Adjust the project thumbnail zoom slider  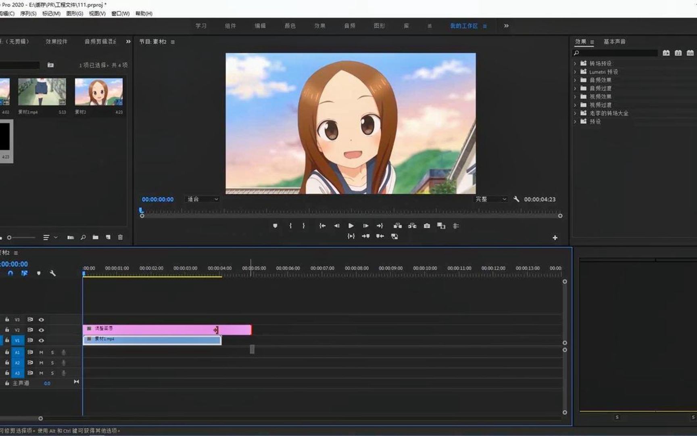[9, 238]
